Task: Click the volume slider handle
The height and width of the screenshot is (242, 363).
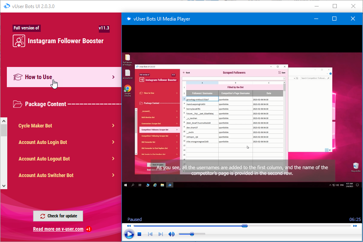Action: [192, 234]
